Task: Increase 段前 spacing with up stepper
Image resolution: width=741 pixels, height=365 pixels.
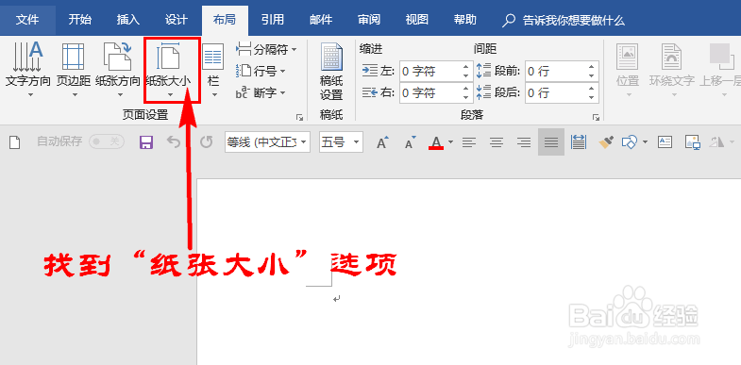Action: pos(592,67)
